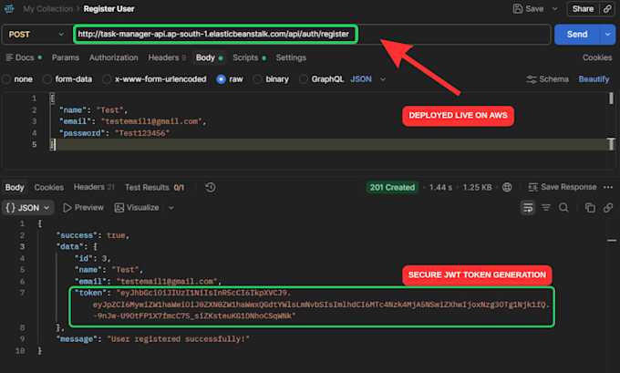The image size is (620, 373).
Task: Click the "token" key in the response
Action: 90,293
